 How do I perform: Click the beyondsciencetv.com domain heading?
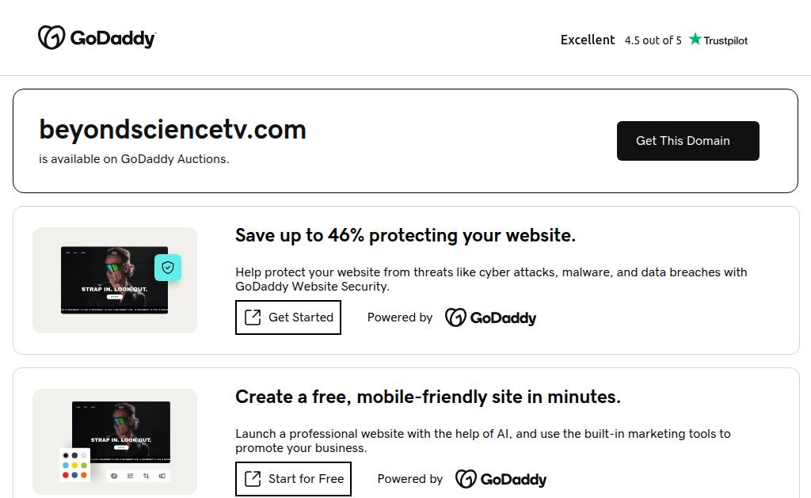(173, 129)
